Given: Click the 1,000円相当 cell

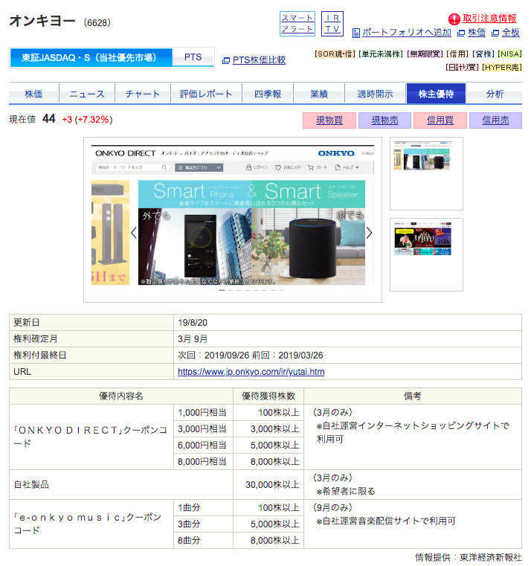Looking at the screenshot, I should [203, 413].
